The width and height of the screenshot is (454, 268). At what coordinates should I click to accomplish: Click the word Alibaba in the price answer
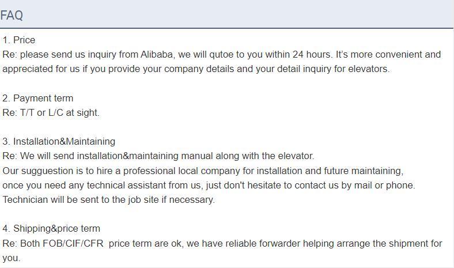point(157,55)
